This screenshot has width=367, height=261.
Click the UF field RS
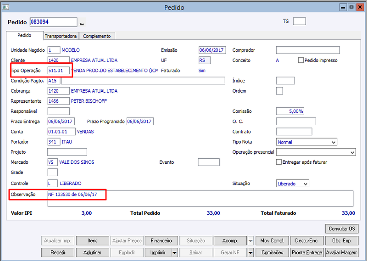(205, 61)
